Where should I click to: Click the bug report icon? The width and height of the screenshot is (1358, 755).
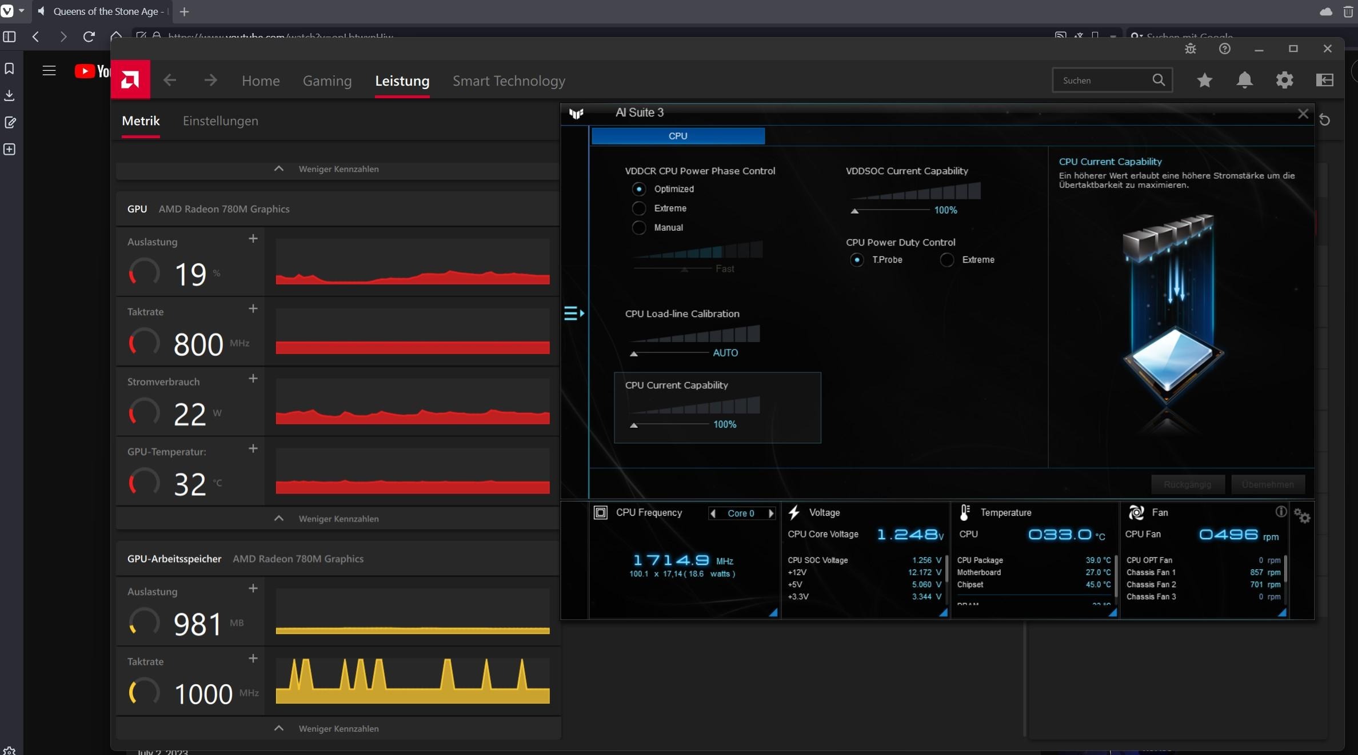coord(1190,49)
